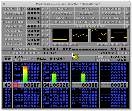This screenshot has width=132, height=111.
Task: Click the STOP button
Action: [x=87, y=9]
